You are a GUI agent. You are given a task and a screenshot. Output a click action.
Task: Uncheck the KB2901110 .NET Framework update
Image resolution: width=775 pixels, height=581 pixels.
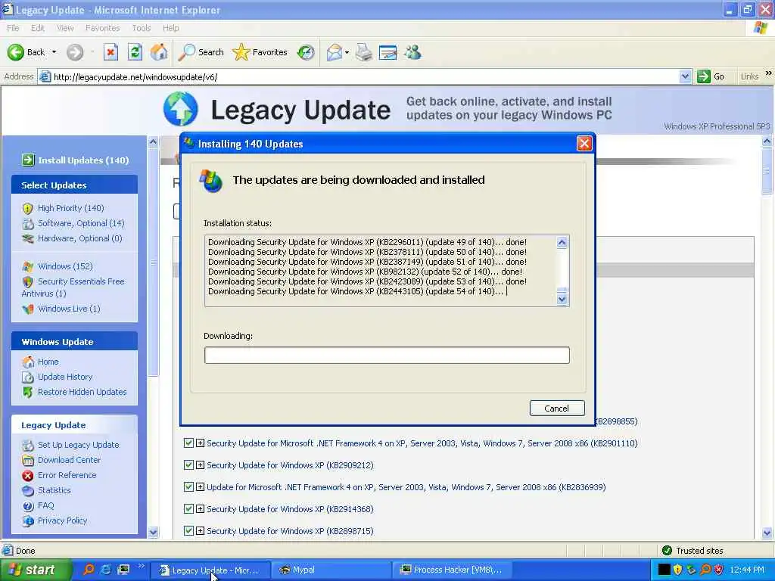coord(188,443)
